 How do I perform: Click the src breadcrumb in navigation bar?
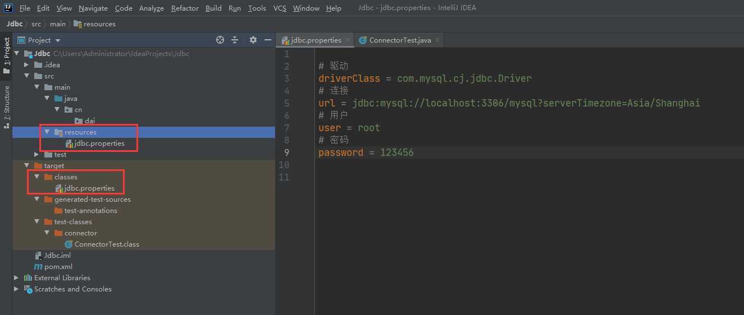click(36, 24)
